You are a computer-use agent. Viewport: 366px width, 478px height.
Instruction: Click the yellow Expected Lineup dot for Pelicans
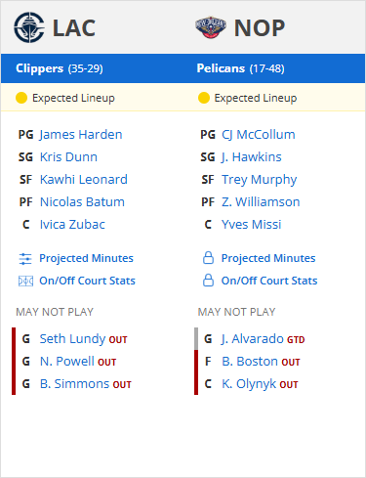204,98
